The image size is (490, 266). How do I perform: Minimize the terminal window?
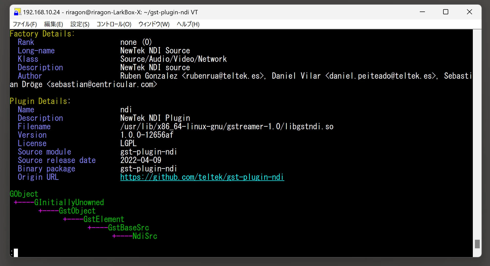[422, 12]
